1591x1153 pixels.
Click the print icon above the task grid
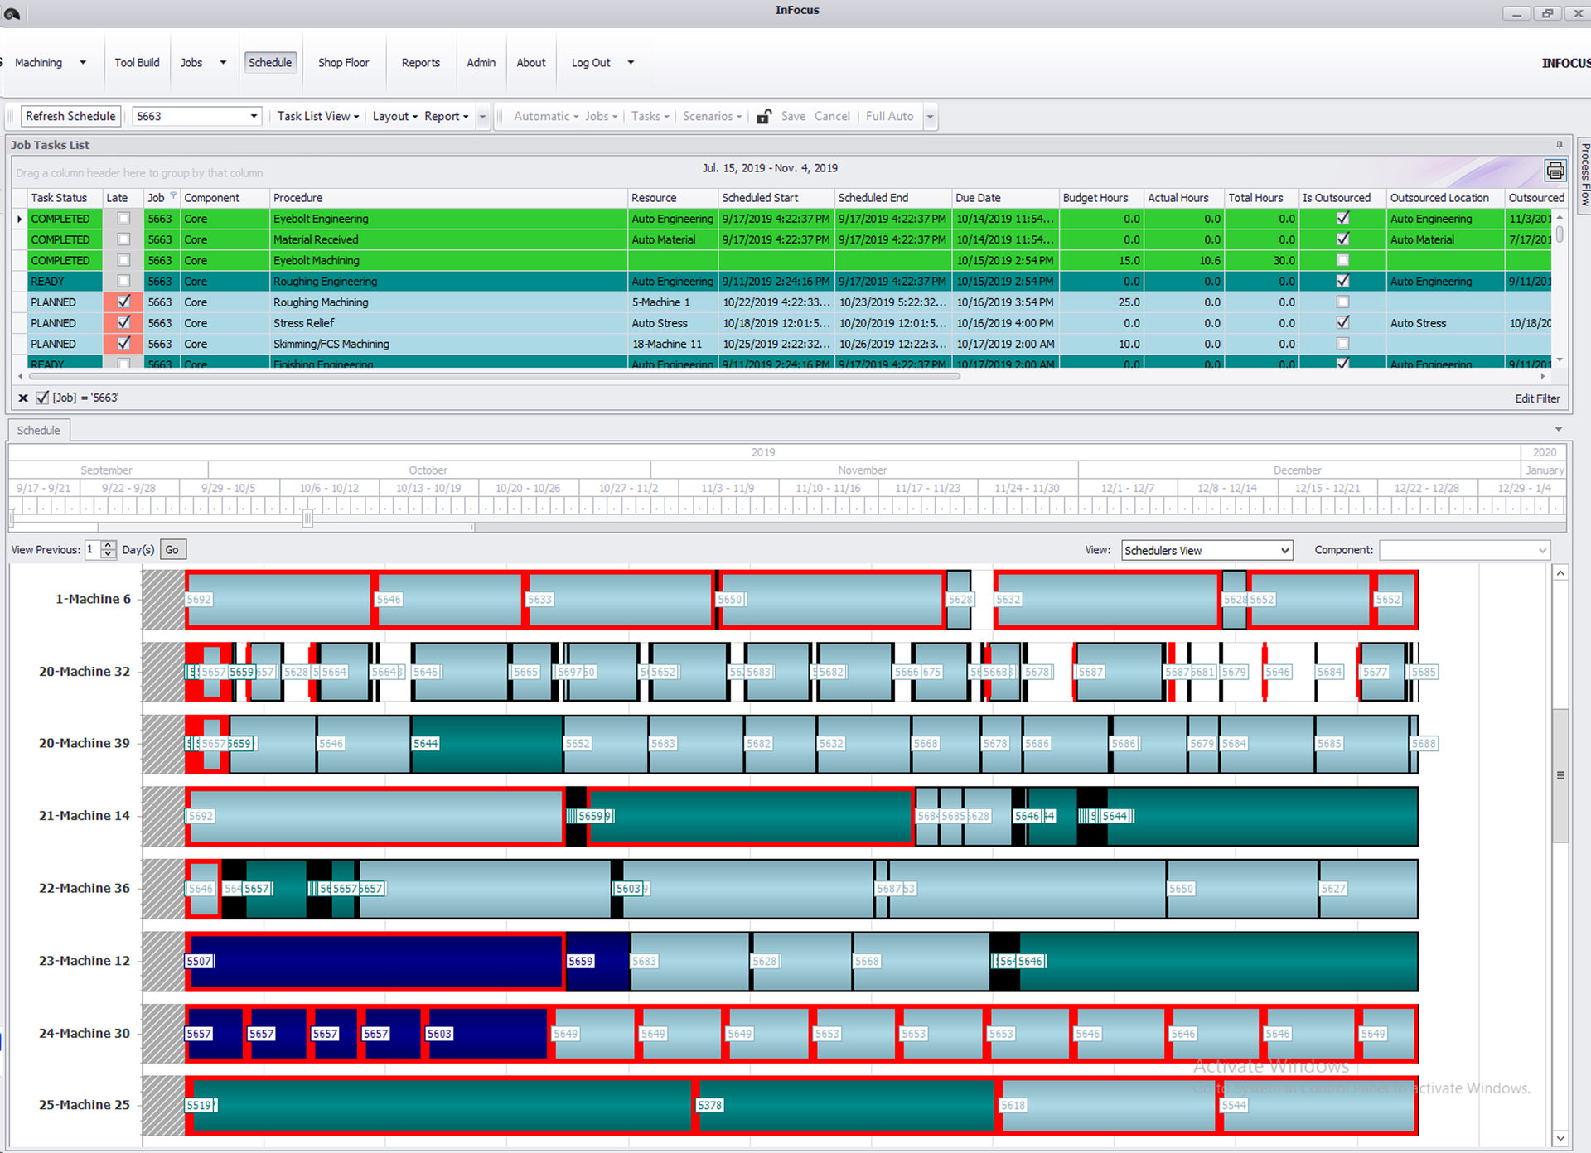(1555, 171)
